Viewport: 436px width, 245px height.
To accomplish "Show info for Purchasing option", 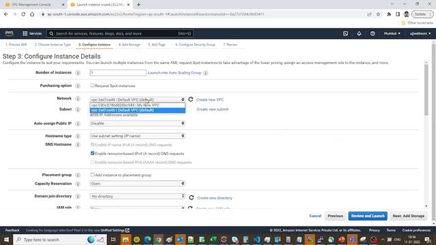I will pyautogui.click(x=78, y=86).
